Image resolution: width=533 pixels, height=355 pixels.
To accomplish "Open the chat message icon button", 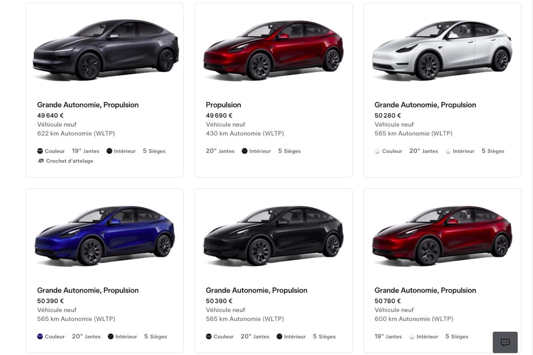I will [x=505, y=342].
